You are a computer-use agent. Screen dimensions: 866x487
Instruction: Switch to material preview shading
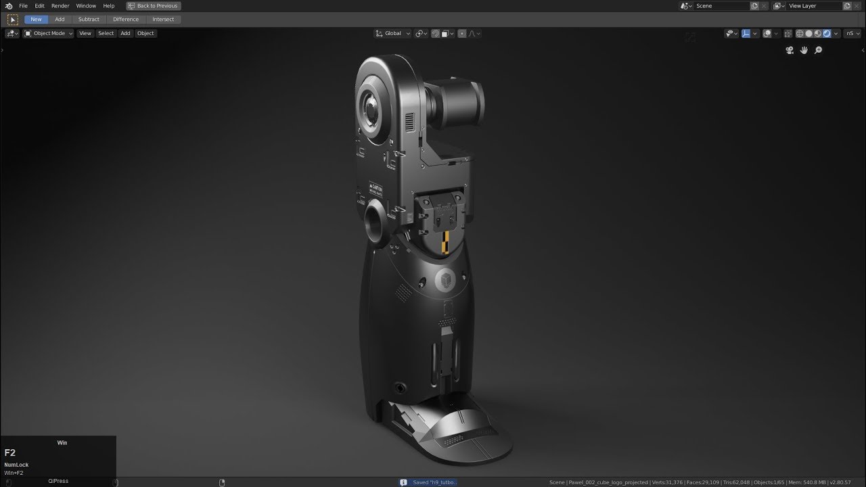(817, 33)
